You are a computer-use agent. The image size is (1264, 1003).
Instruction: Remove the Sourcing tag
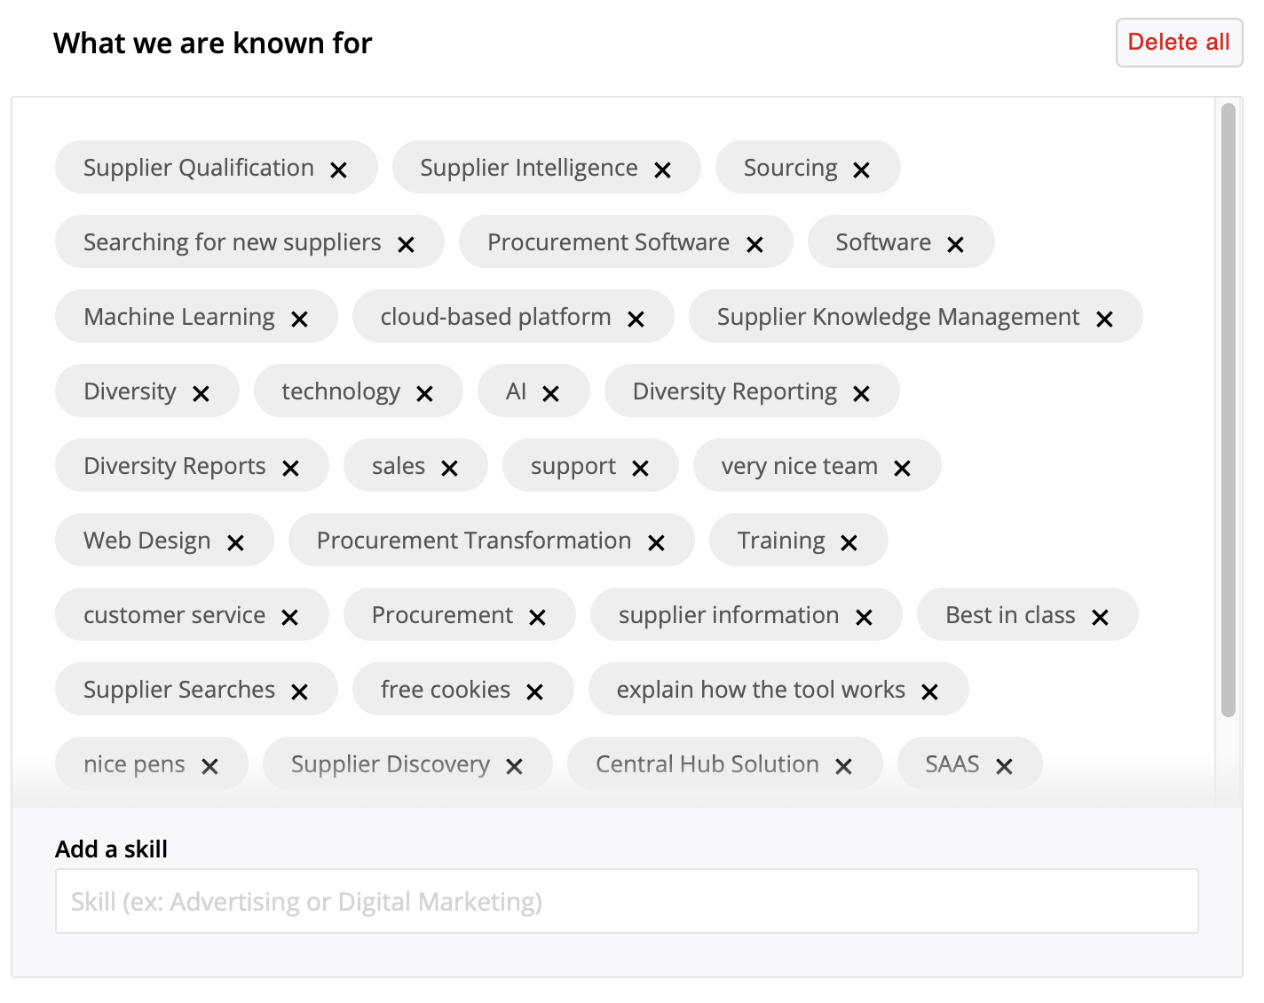click(861, 170)
